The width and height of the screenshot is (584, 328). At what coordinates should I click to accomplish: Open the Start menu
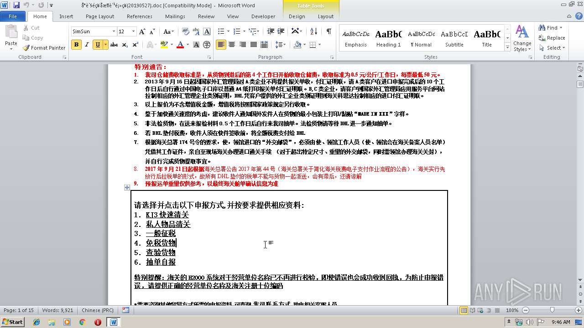tap(13, 322)
